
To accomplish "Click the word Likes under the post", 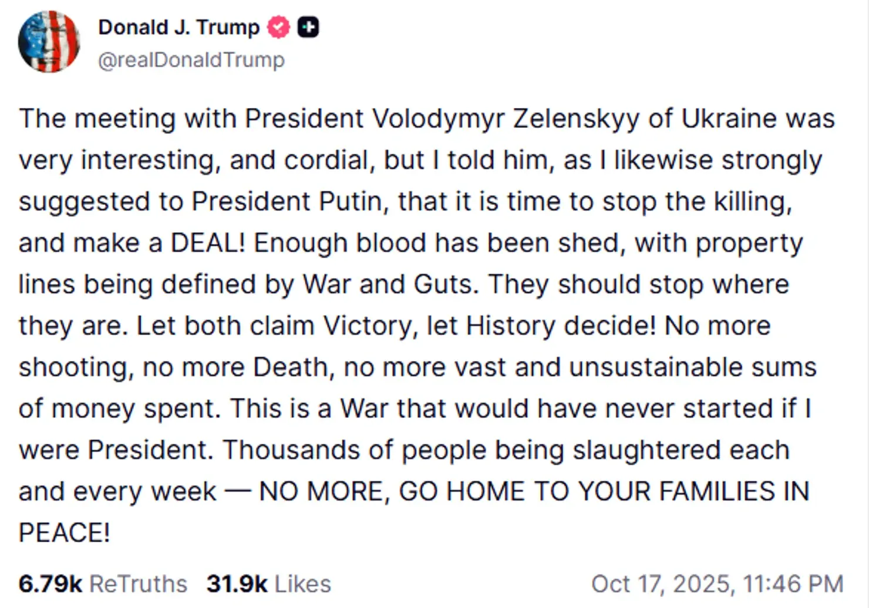I will [x=303, y=584].
